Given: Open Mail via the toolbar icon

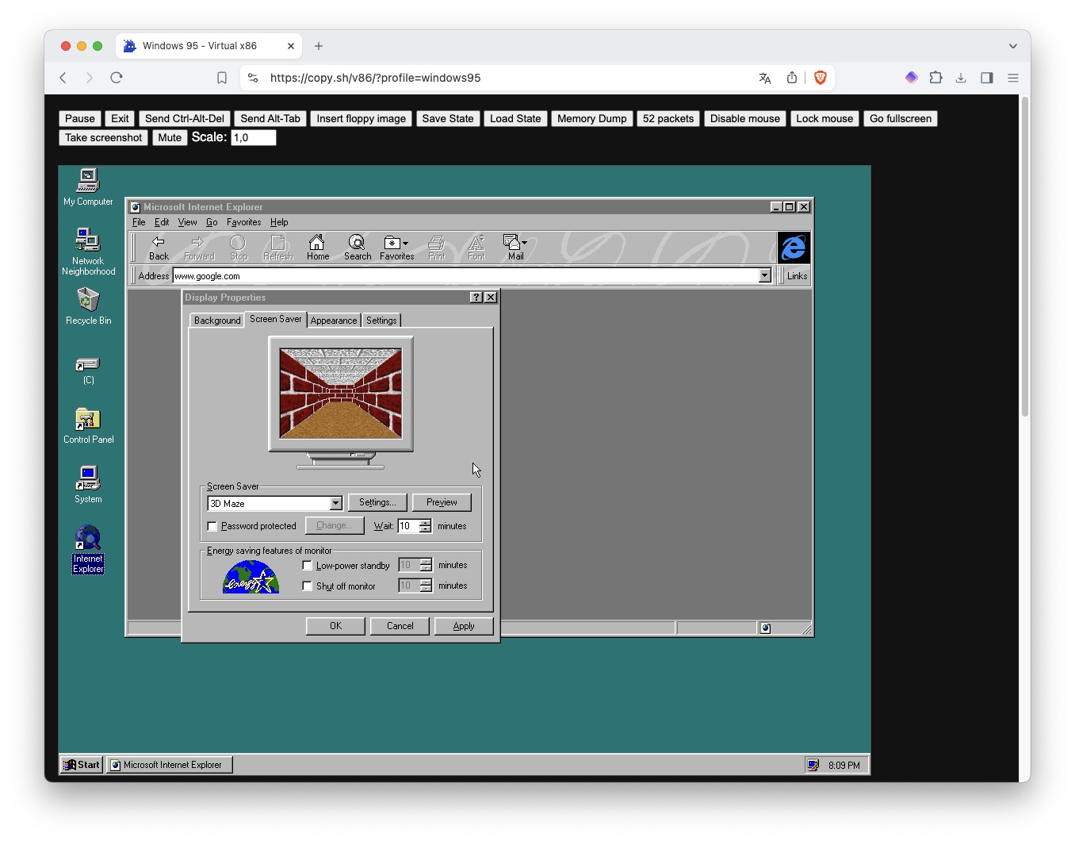Looking at the screenshot, I should (514, 248).
